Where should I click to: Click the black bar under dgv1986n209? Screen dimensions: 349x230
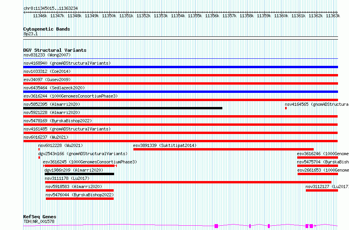point(80,174)
